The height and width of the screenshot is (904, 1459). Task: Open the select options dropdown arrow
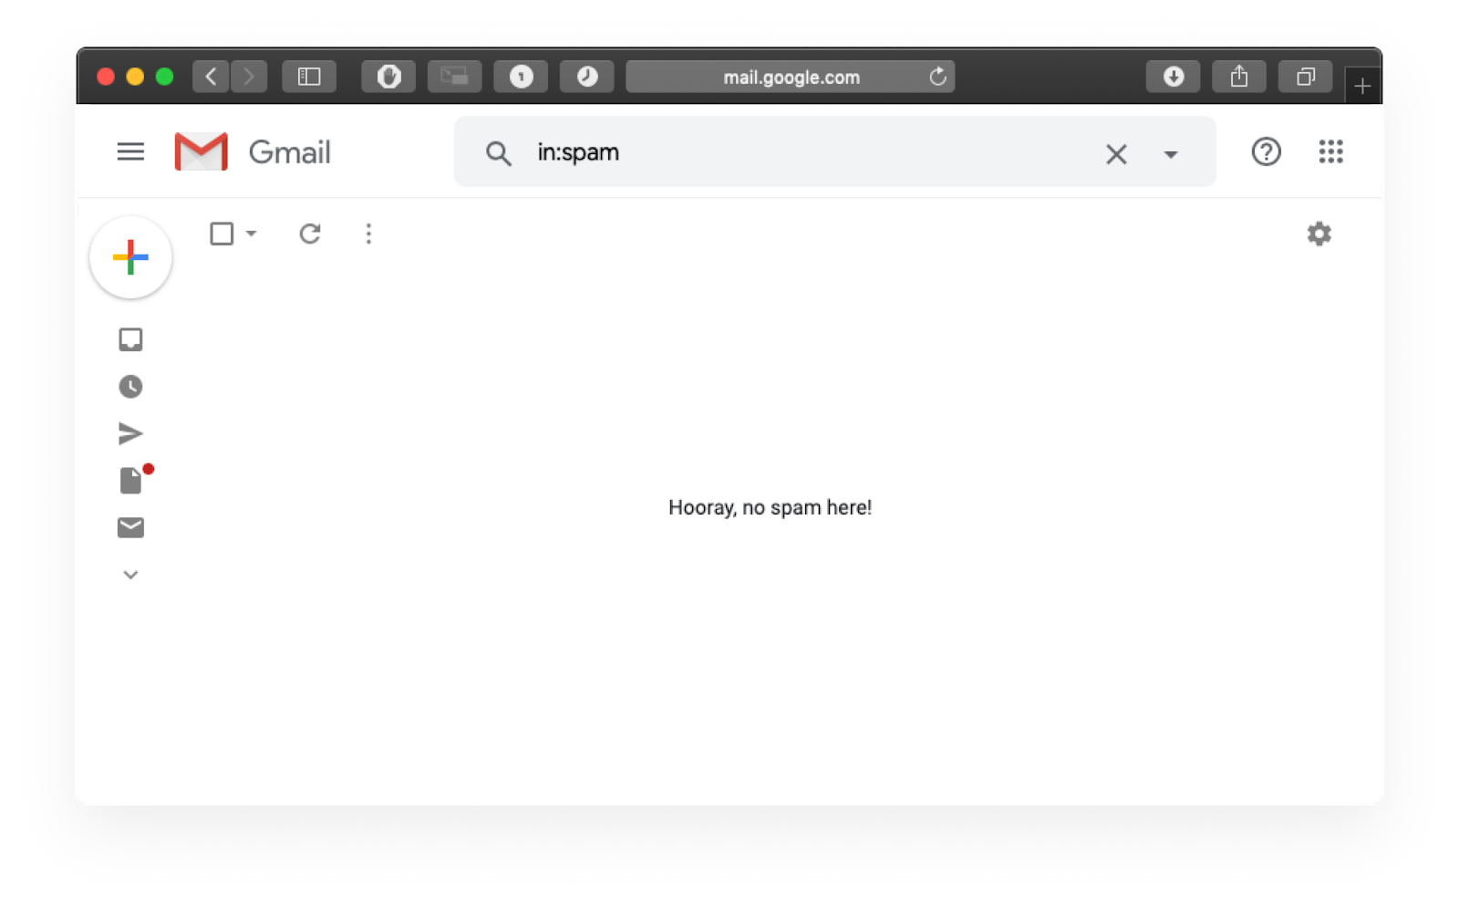coord(251,234)
